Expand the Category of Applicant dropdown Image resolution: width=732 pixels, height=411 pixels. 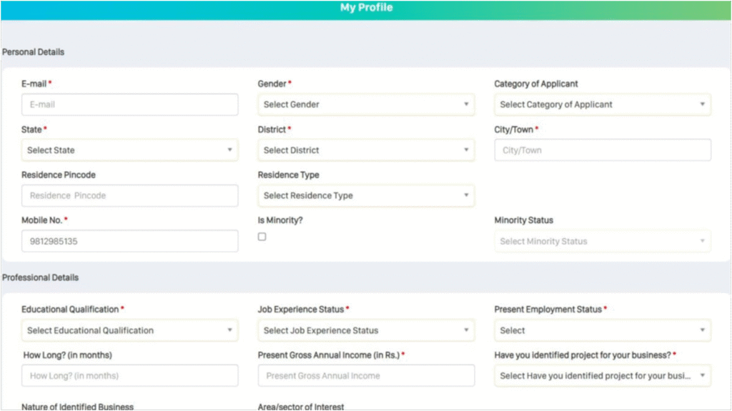coord(602,104)
